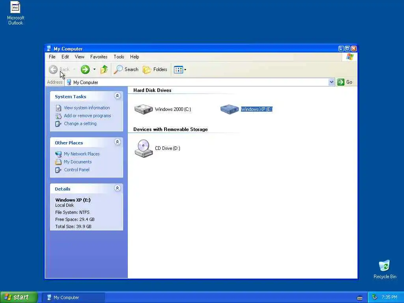Open the File menu

52,57
